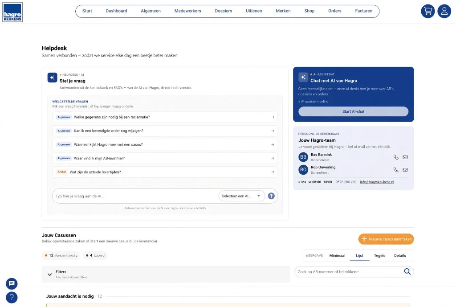Open Shop menu item
Screen dimensions: 456x307
point(309,11)
